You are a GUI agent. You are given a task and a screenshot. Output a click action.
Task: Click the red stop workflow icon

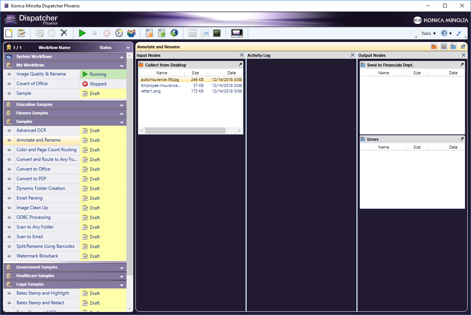(x=107, y=33)
